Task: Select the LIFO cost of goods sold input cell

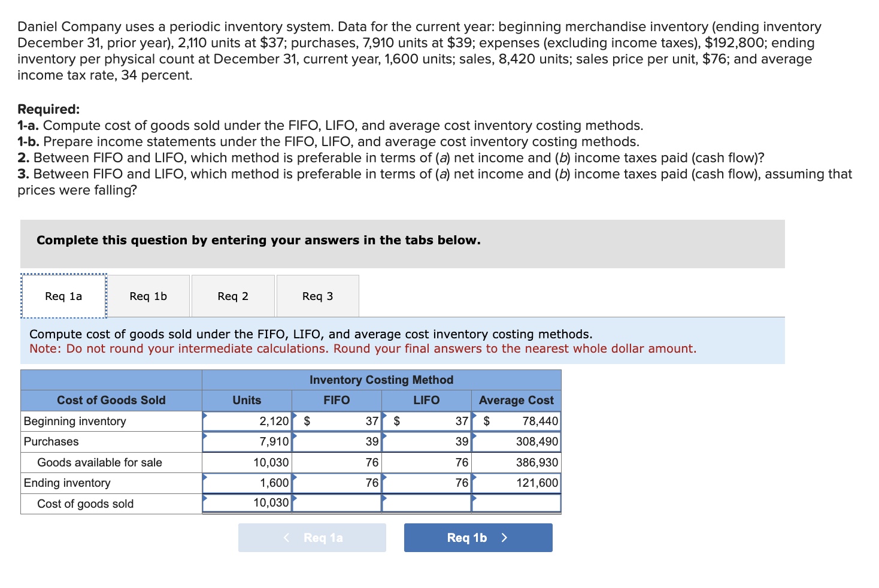Action: click(x=426, y=503)
